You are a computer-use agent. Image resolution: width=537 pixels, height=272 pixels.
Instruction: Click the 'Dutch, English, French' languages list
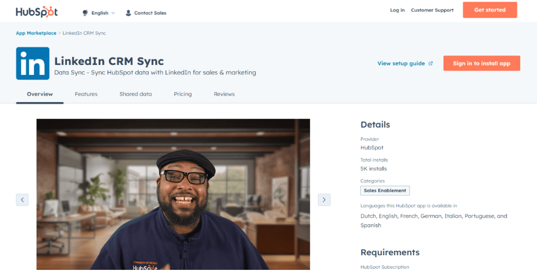click(x=434, y=221)
